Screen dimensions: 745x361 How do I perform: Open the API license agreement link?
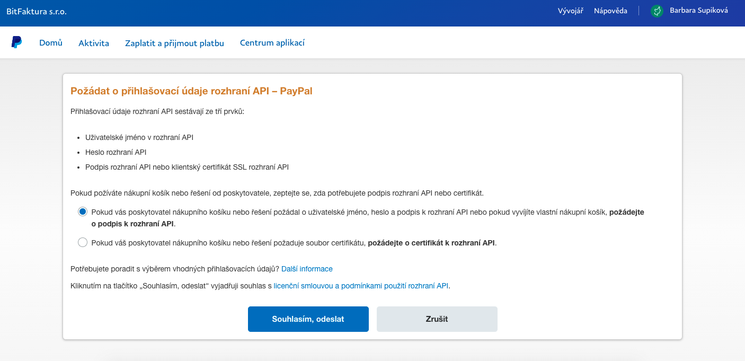[361, 286]
